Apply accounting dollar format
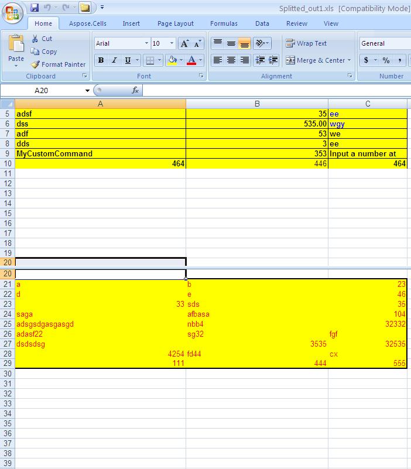This screenshot has height=469, width=411. point(366,60)
